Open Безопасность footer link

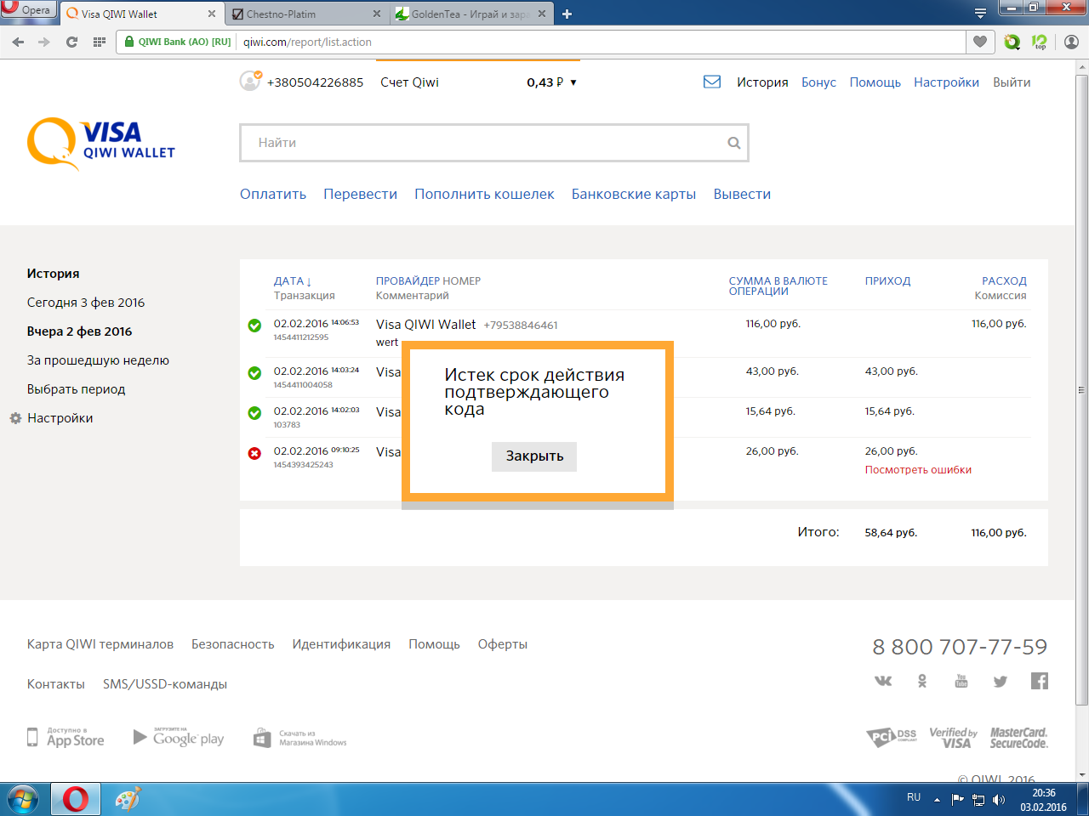point(232,644)
